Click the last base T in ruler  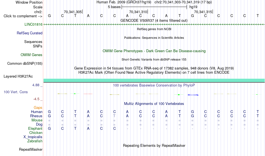click(258, 16)
